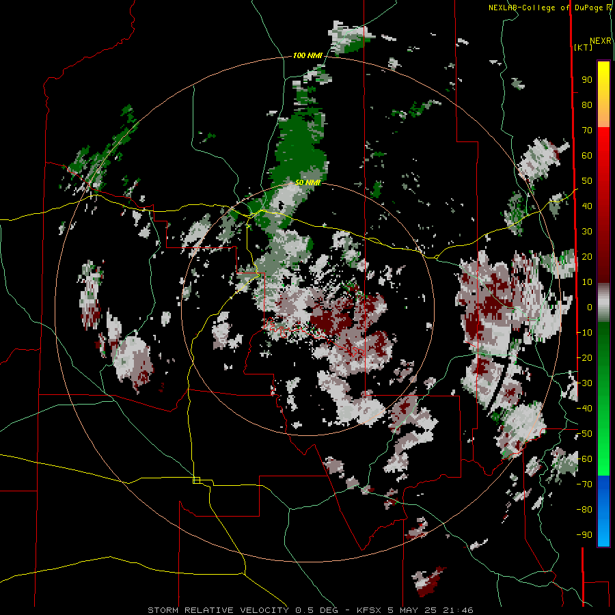This screenshot has width=615, height=615.
Task: Click the 50 value on the velocity scale
Action: pyautogui.click(x=587, y=181)
